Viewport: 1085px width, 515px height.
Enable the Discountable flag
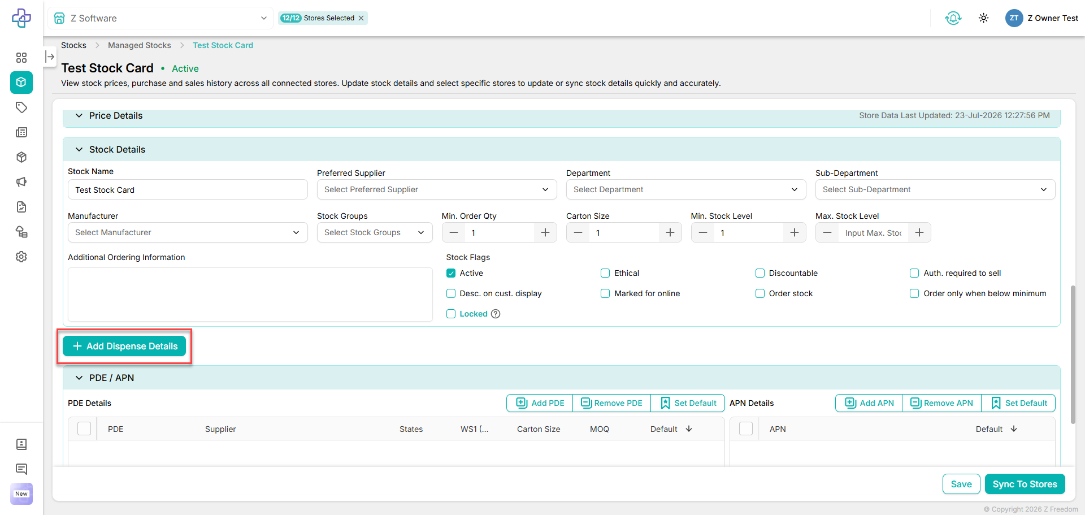click(760, 273)
